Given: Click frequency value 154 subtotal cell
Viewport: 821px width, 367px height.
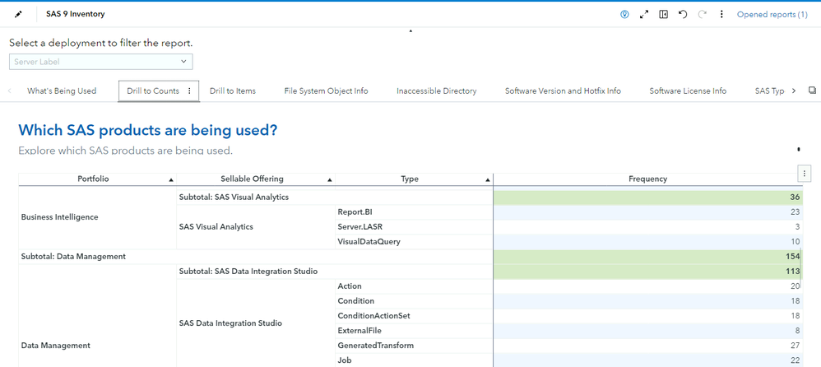Looking at the screenshot, I should tap(647, 257).
